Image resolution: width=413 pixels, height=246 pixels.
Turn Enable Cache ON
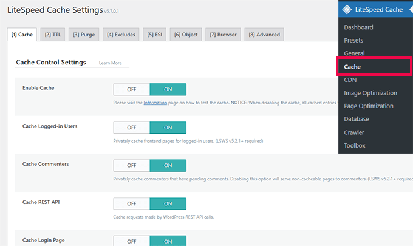(168, 89)
